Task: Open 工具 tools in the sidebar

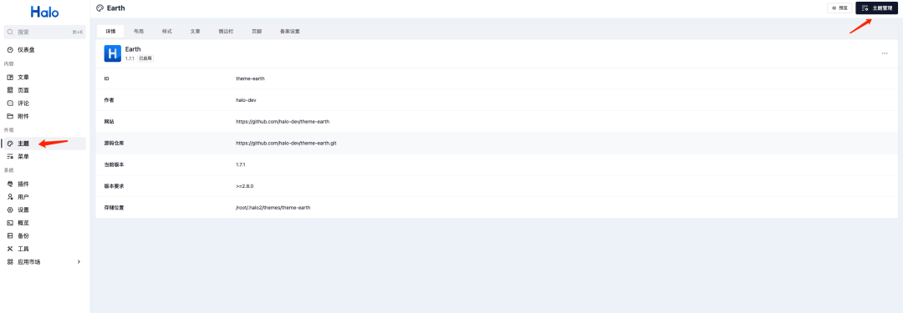Action: point(23,249)
